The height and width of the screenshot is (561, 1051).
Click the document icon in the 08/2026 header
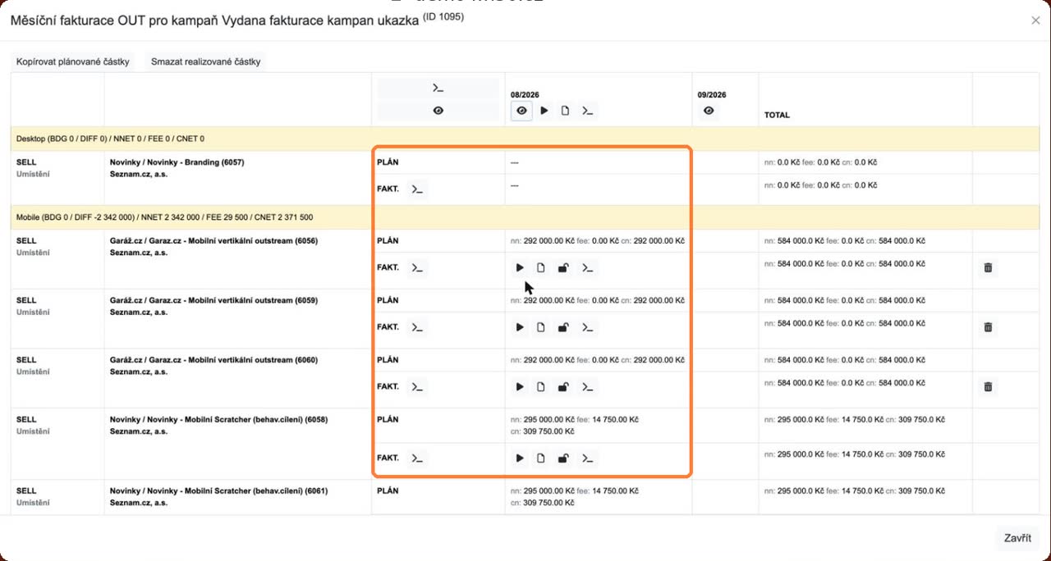coord(565,111)
